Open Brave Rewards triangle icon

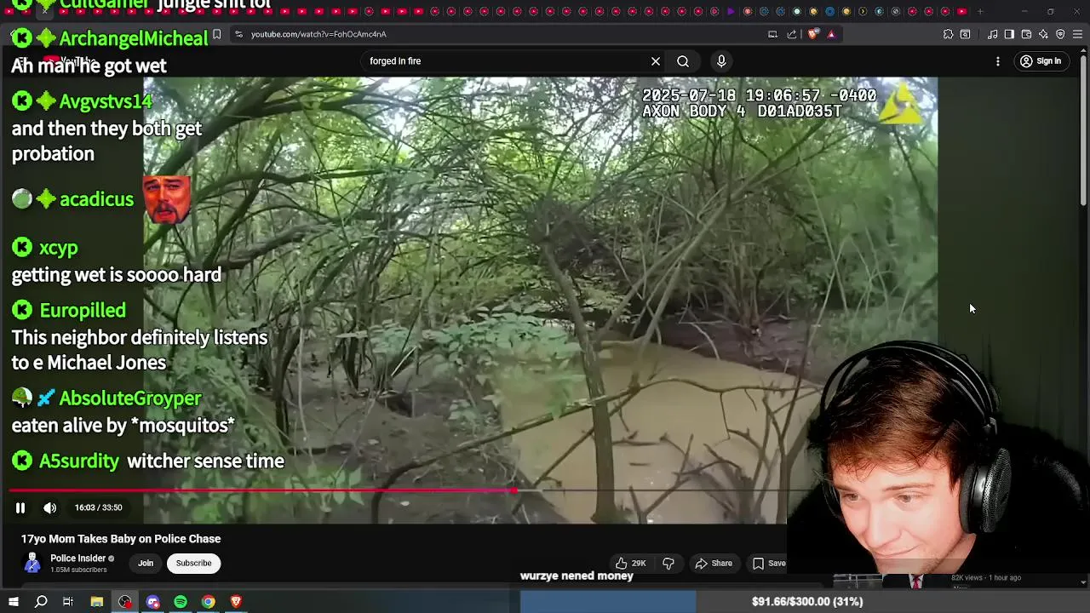coord(831,34)
